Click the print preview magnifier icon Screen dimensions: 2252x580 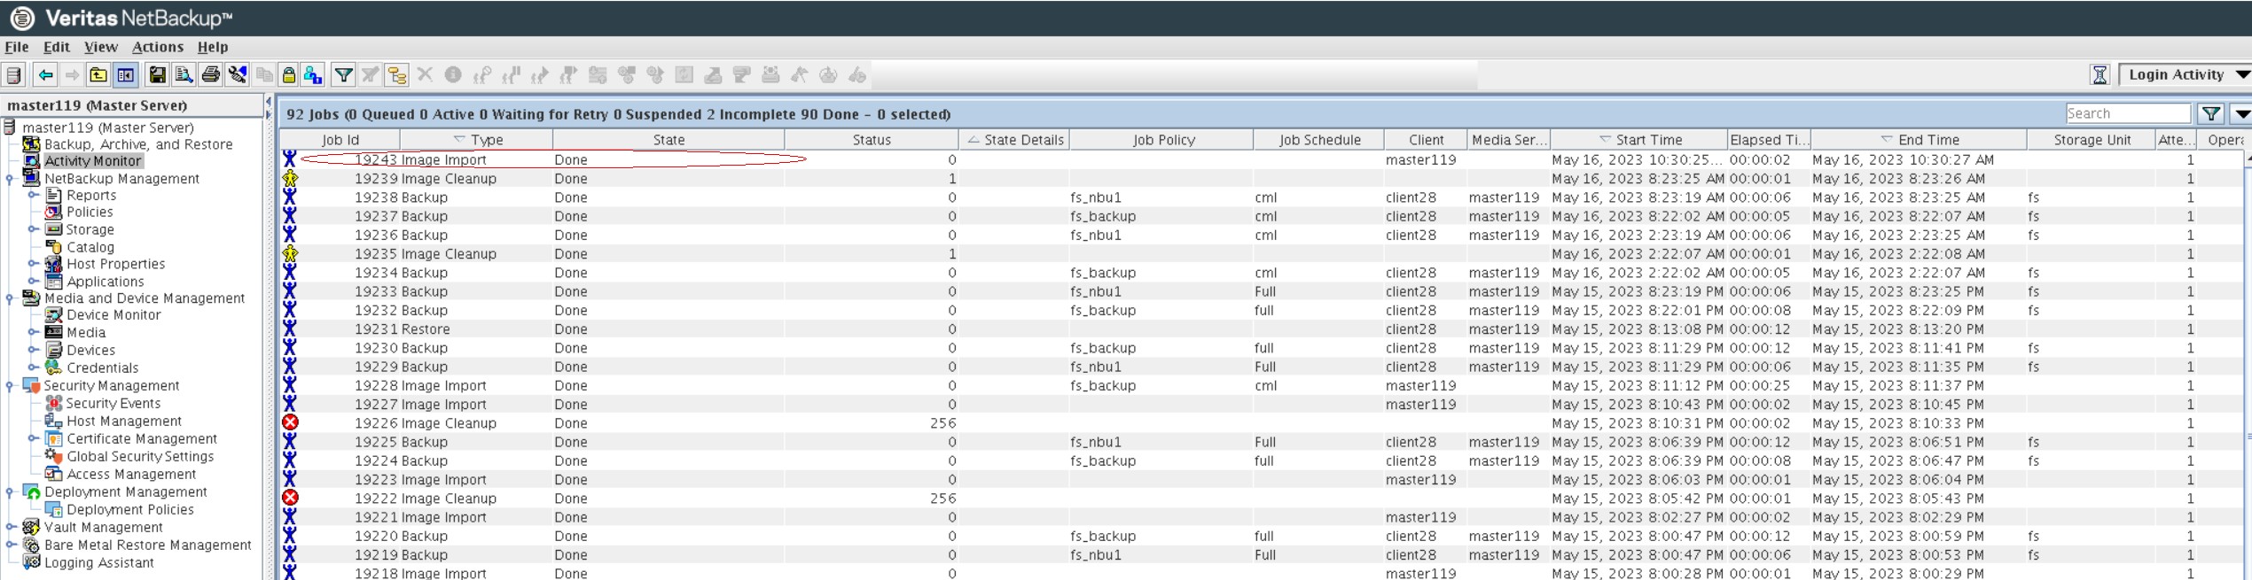tap(184, 75)
